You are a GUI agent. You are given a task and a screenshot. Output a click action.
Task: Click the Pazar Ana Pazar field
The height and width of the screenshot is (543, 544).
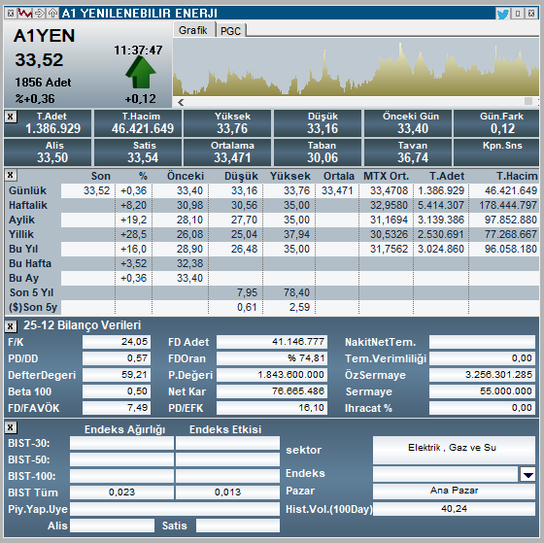pyautogui.click(x=454, y=492)
